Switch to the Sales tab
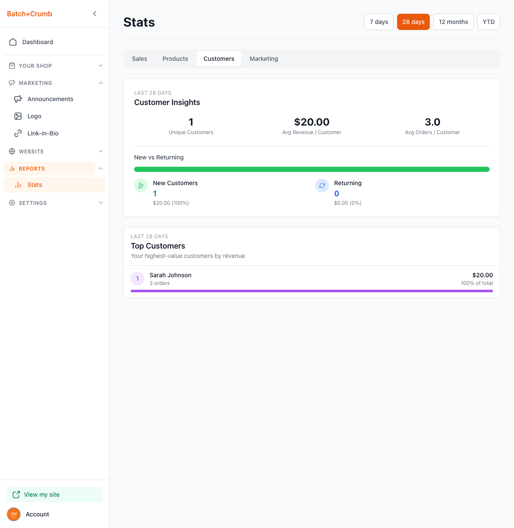The width and height of the screenshot is (514, 528). tap(140, 59)
